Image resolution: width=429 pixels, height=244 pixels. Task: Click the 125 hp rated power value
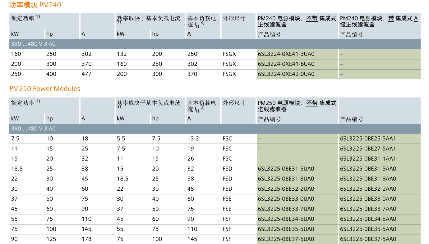click(51, 239)
